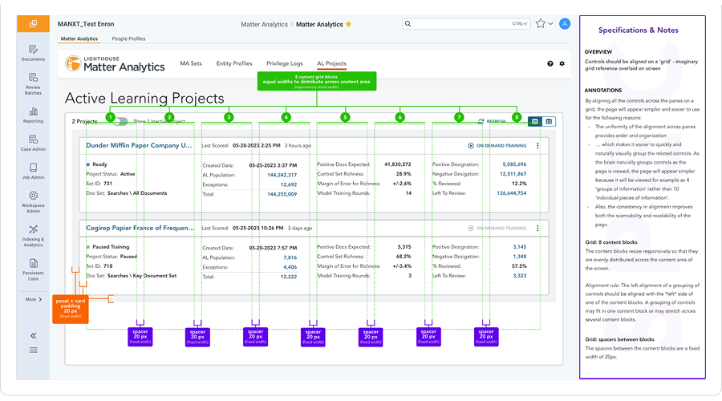Click the Active Learning Projects heading
The width and height of the screenshot is (722, 401).
tap(144, 98)
